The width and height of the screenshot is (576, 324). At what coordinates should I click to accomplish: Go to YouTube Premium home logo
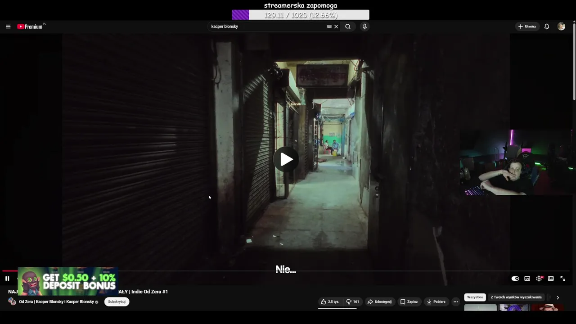click(x=31, y=27)
